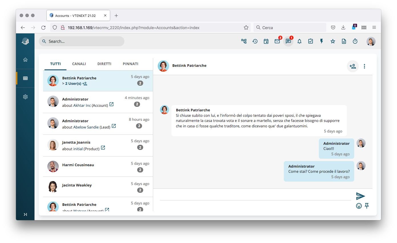Open the three-dot conversation options menu
Screen dimensions: 397x243
[364, 66]
